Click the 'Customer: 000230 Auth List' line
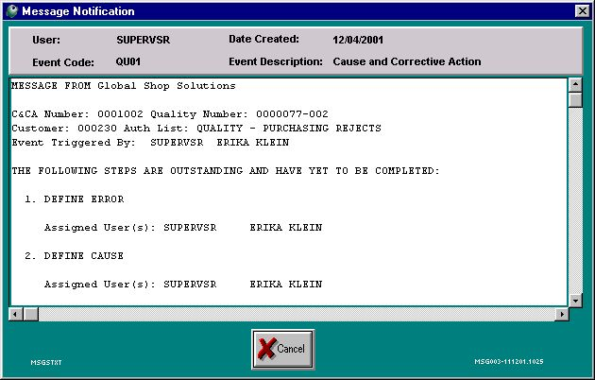 point(196,129)
